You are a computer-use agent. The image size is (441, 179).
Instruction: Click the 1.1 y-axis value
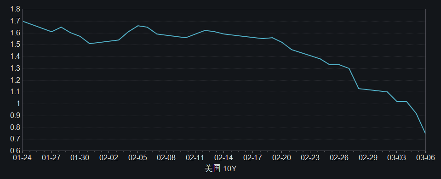click(x=15, y=92)
